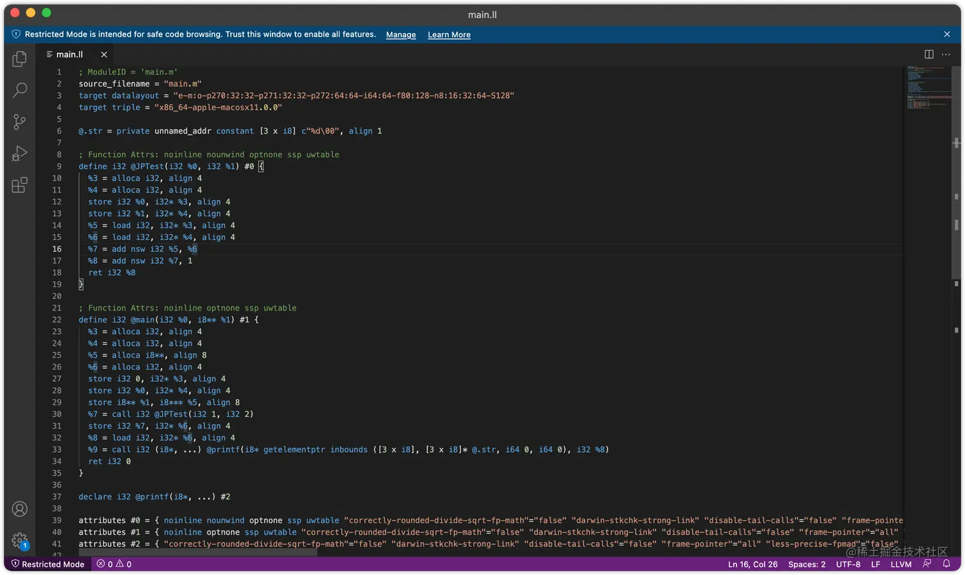Open the Run and Debug view icon
This screenshot has height=575, width=965.
20,154
